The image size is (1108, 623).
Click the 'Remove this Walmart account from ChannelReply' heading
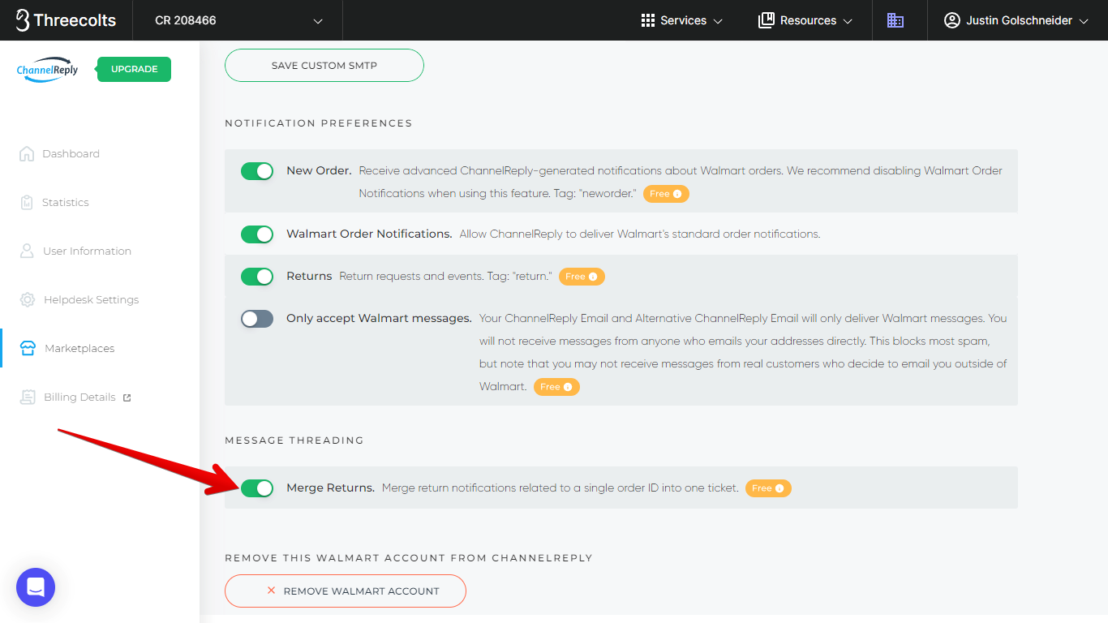(409, 558)
